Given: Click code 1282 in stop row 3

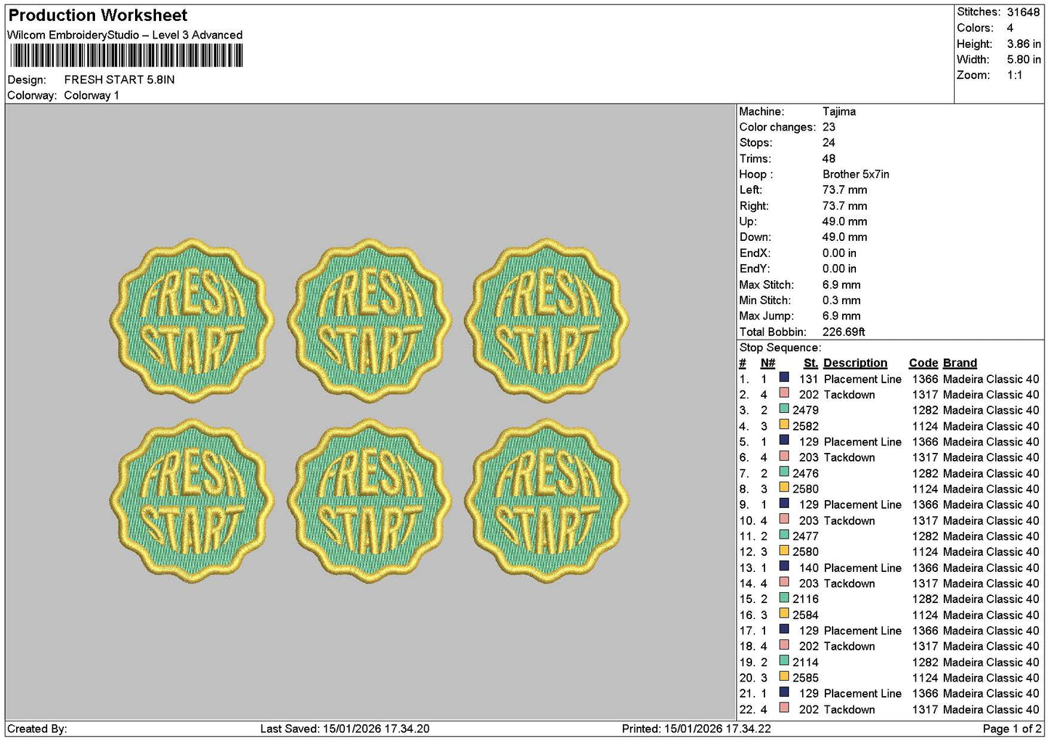Looking at the screenshot, I should coord(925,410).
